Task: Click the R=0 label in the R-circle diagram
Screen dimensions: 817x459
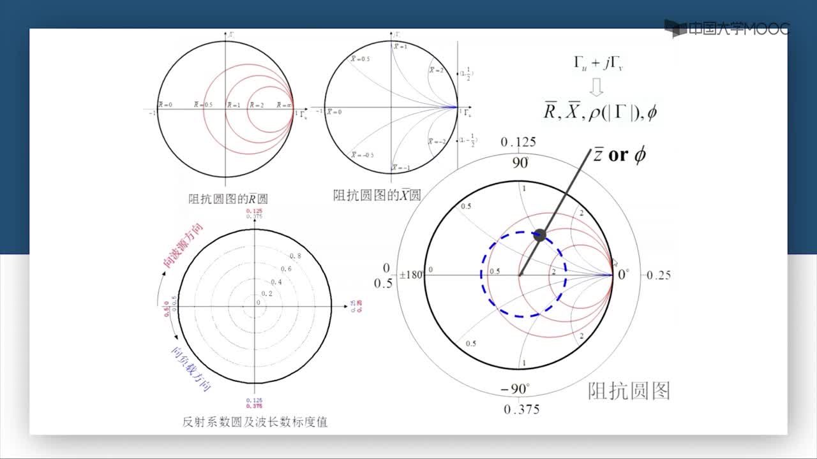Action: (165, 104)
